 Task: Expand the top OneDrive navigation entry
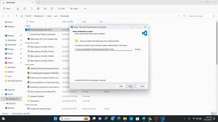pos(2,26)
